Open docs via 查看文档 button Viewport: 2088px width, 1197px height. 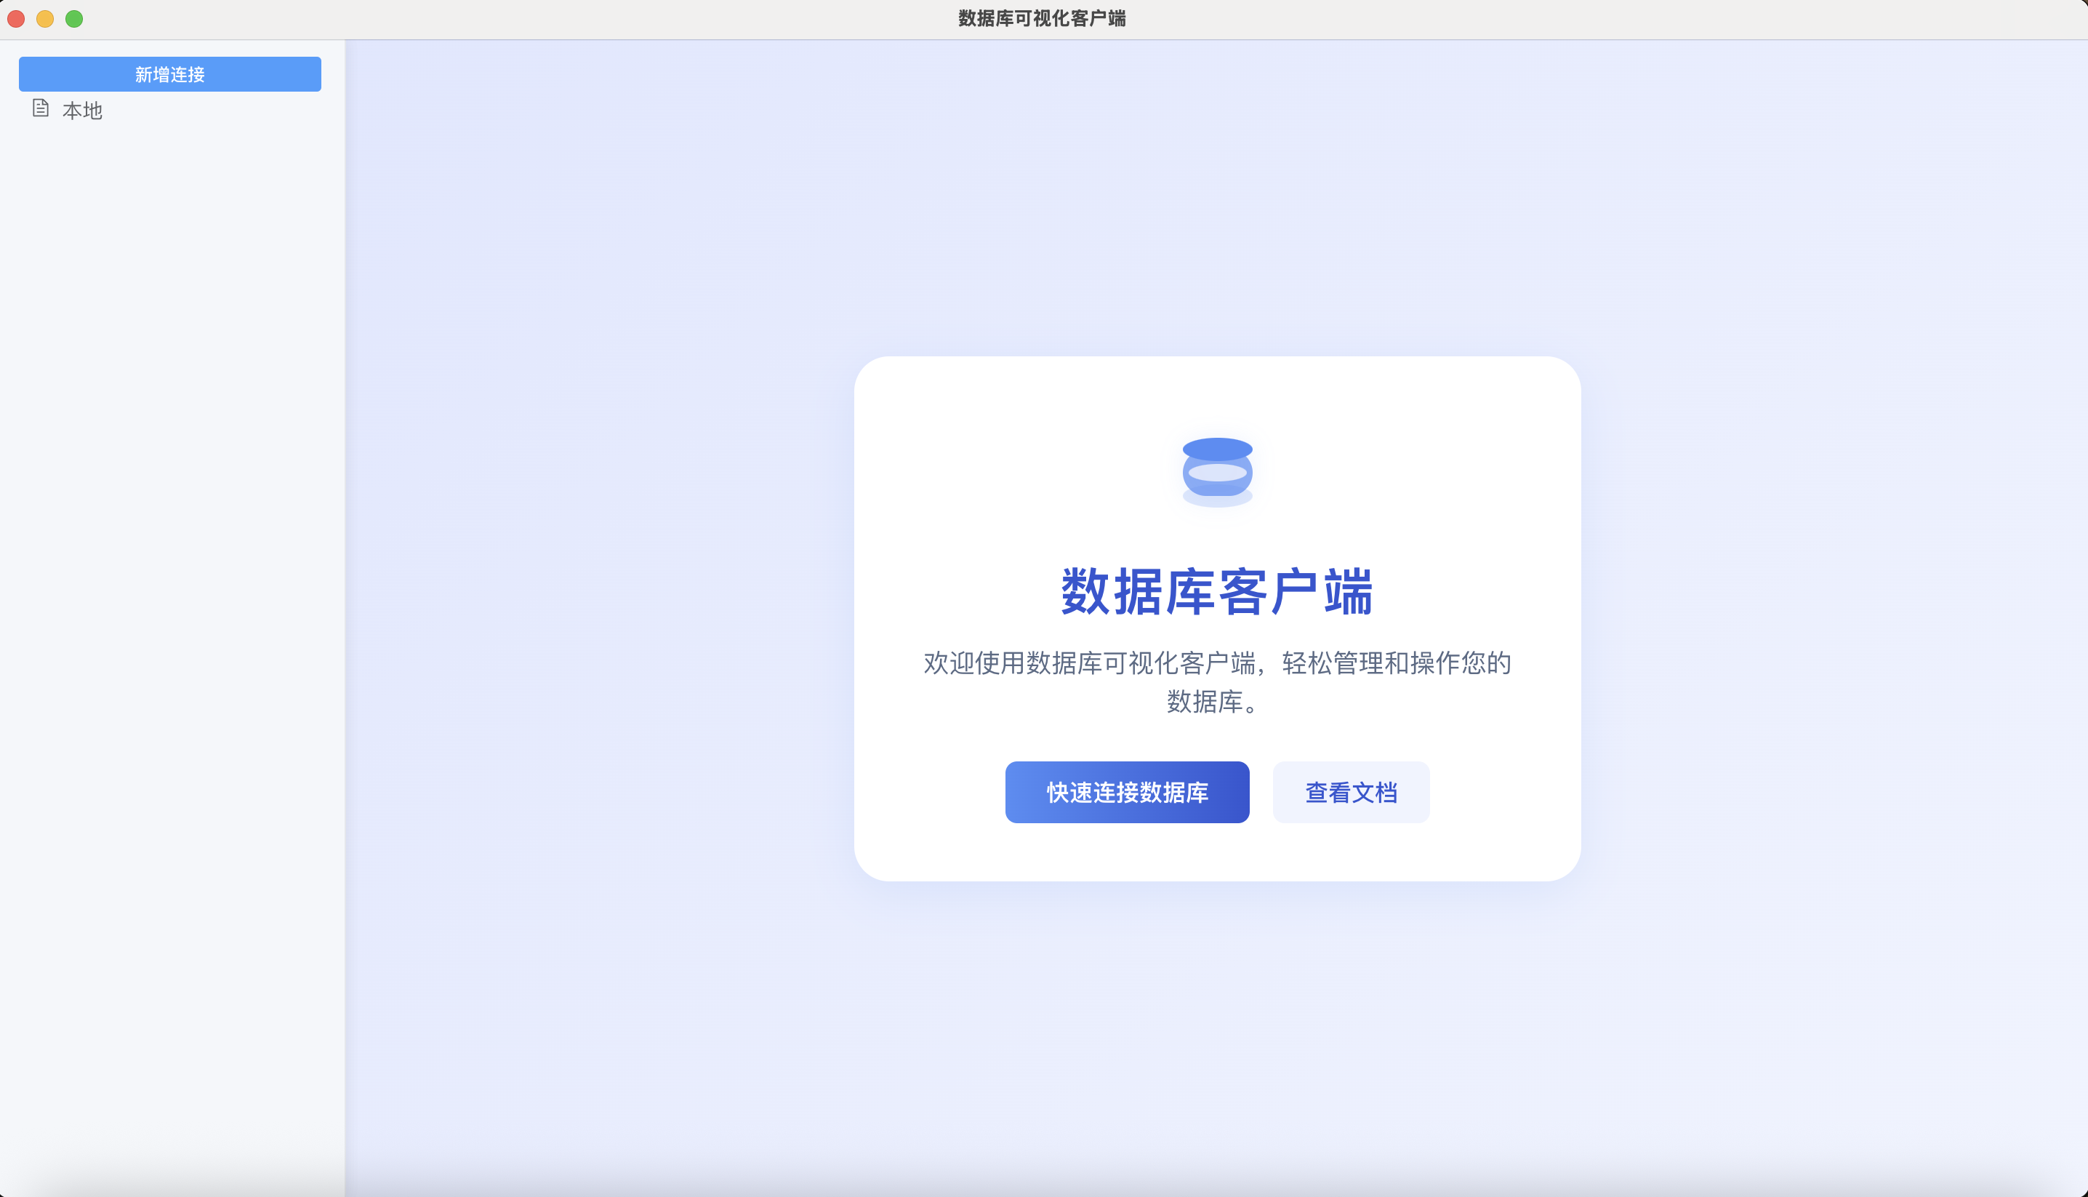click(1350, 792)
